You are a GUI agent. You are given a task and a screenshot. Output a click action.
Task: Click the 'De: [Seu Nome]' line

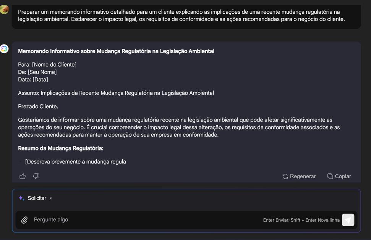37,72
